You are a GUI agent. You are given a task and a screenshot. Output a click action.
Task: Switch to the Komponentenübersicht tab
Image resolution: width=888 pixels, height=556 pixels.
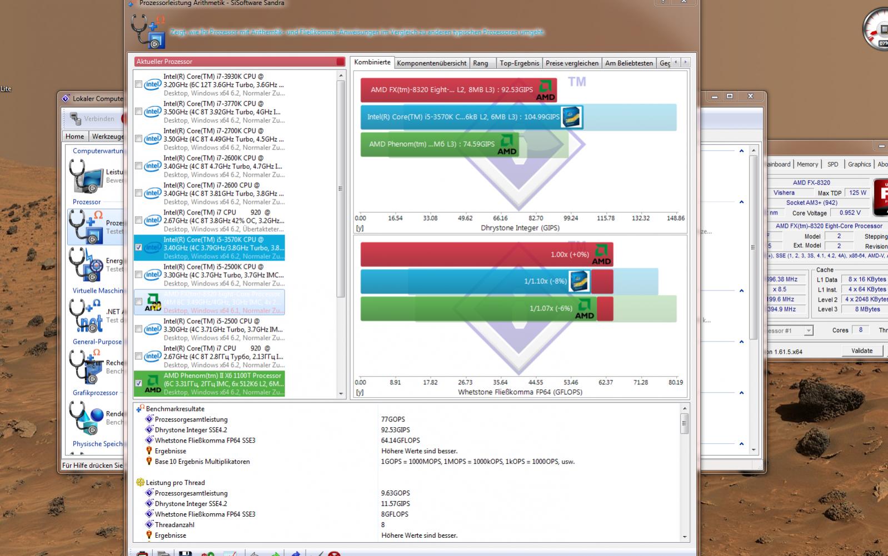click(x=432, y=63)
